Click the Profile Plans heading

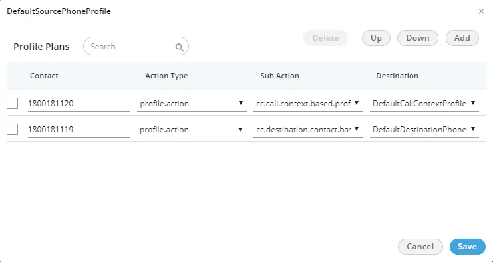tap(41, 47)
